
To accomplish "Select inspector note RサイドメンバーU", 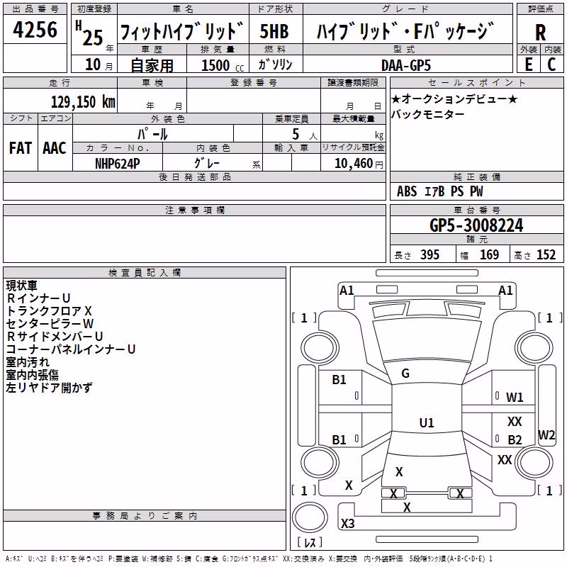I will tap(55, 336).
